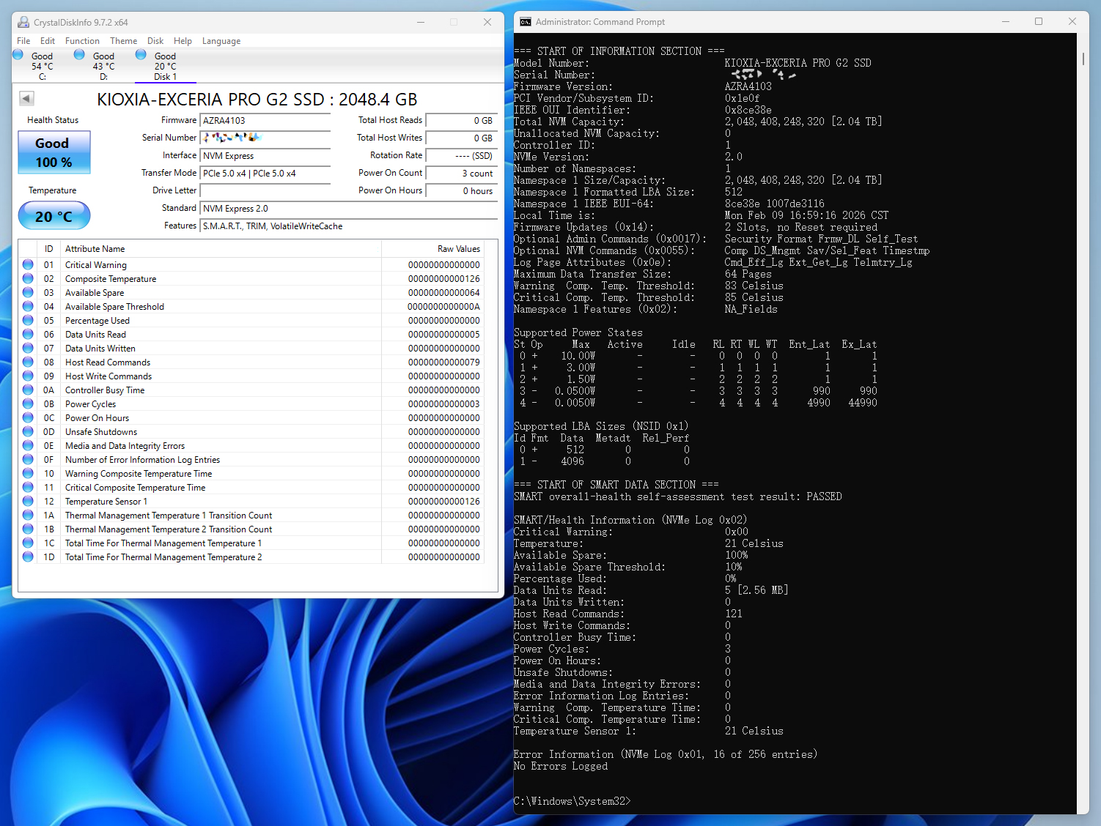Open the Function menu
1101x826 pixels.
tap(82, 41)
